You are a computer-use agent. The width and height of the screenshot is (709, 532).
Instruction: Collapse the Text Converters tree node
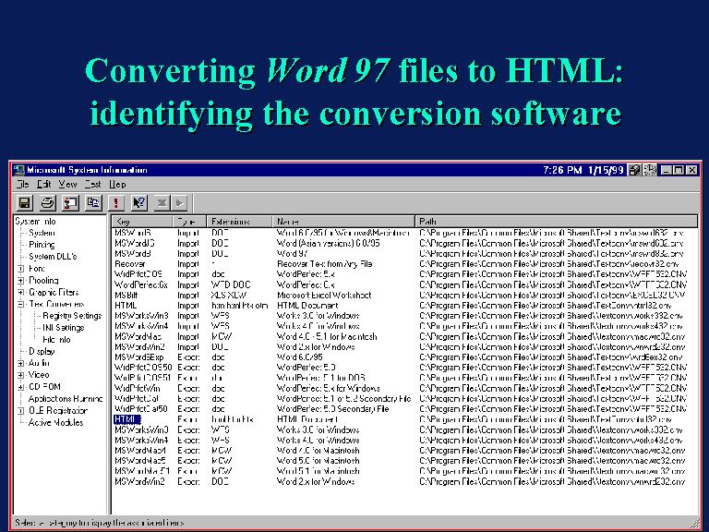coord(21,304)
